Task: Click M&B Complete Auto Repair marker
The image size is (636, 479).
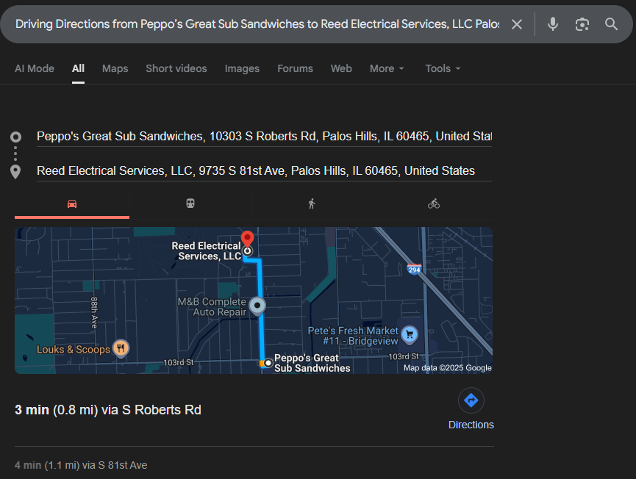Action: click(257, 306)
